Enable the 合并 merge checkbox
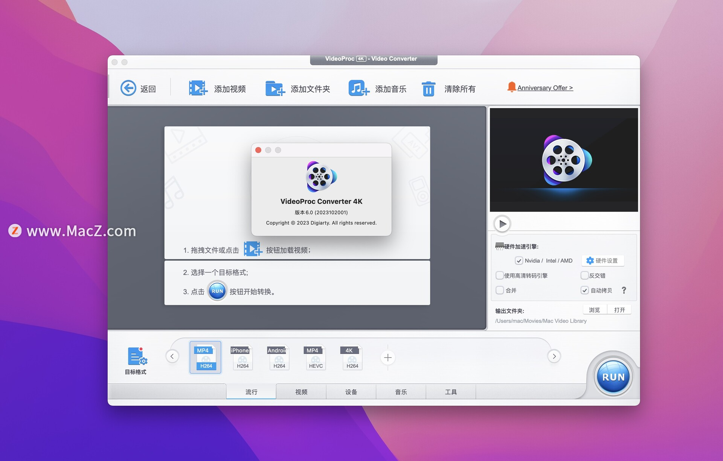The width and height of the screenshot is (723, 461). pyautogui.click(x=500, y=290)
